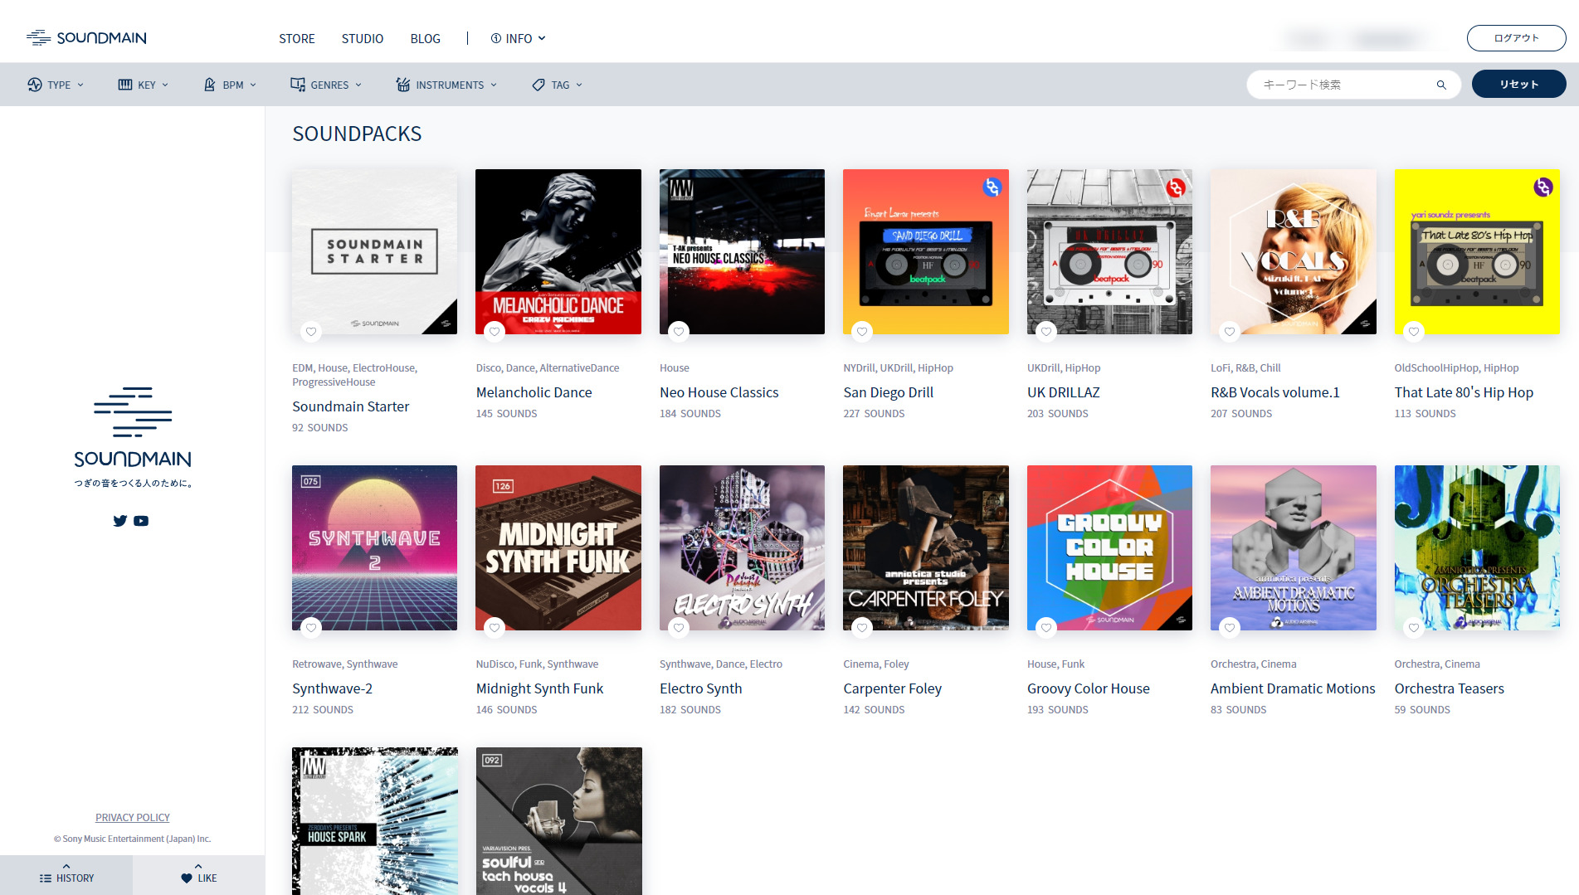The width and height of the screenshot is (1579, 895).
Task: Open the Carpenter Foley cover artwork
Action: (x=926, y=547)
